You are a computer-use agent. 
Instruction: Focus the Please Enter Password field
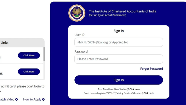[119, 59]
